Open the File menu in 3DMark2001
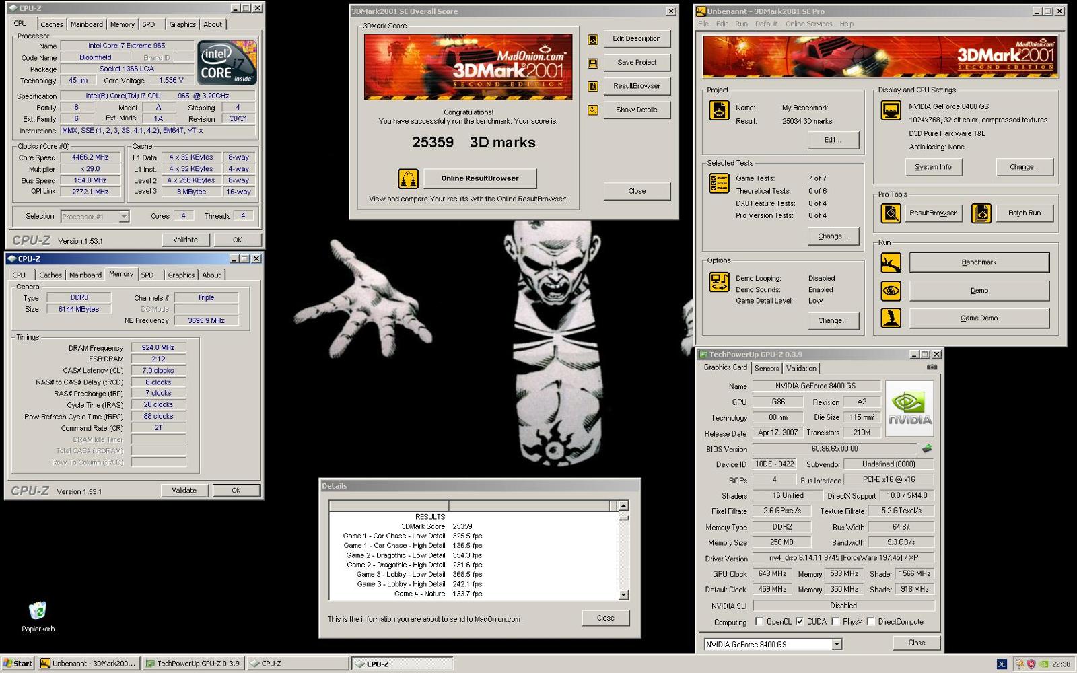 click(703, 24)
